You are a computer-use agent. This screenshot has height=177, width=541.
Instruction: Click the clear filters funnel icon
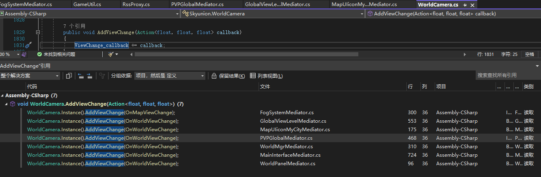pos(102,76)
